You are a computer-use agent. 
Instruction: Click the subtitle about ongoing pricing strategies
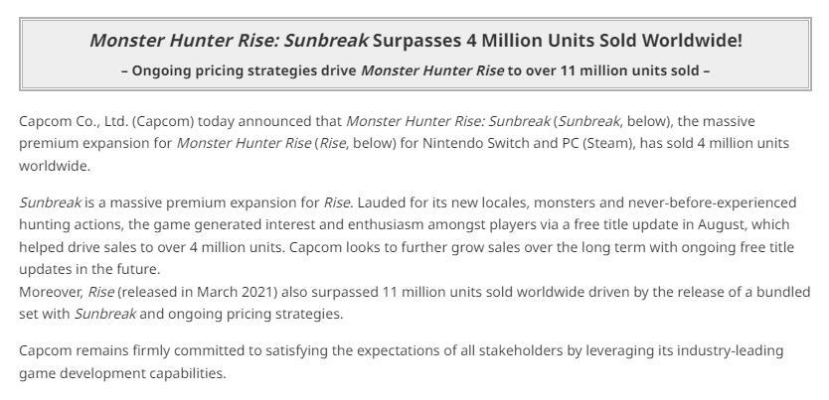tap(415, 70)
